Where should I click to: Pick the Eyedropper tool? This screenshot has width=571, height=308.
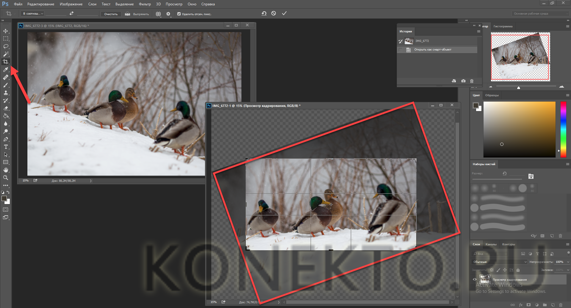(x=6, y=70)
